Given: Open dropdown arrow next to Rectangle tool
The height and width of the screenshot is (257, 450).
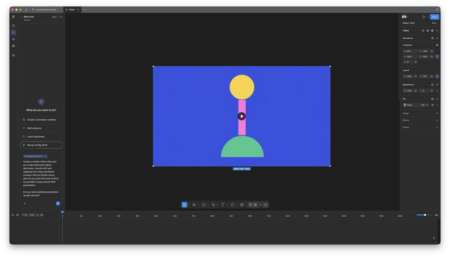Looking at the screenshot, I should pyautogui.click(x=208, y=205).
